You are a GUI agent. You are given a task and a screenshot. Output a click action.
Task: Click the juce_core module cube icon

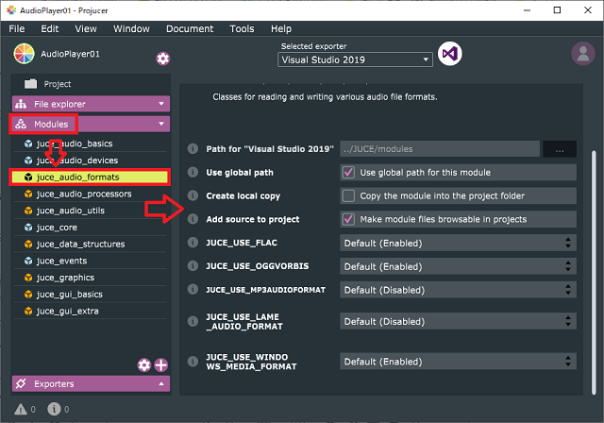[28, 228]
